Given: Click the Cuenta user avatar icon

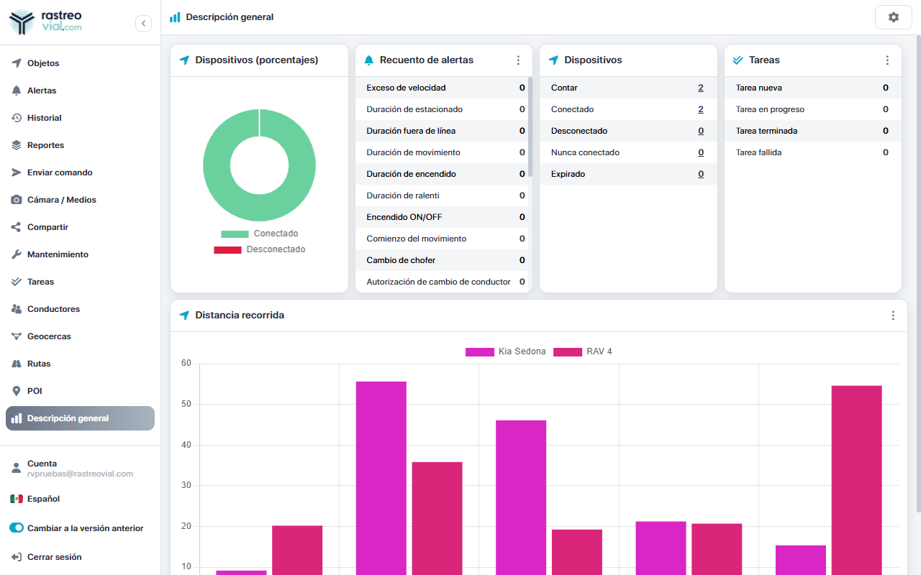Looking at the screenshot, I should [x=17, y=469].
